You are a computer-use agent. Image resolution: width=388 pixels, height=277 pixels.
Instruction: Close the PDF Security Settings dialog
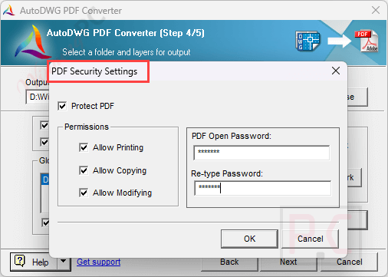click(x=336, y=71)
